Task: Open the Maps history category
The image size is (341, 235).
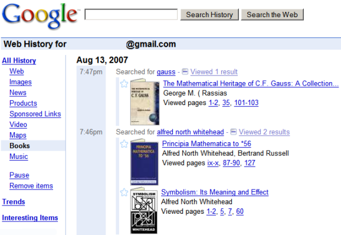Action: [18, 135]
